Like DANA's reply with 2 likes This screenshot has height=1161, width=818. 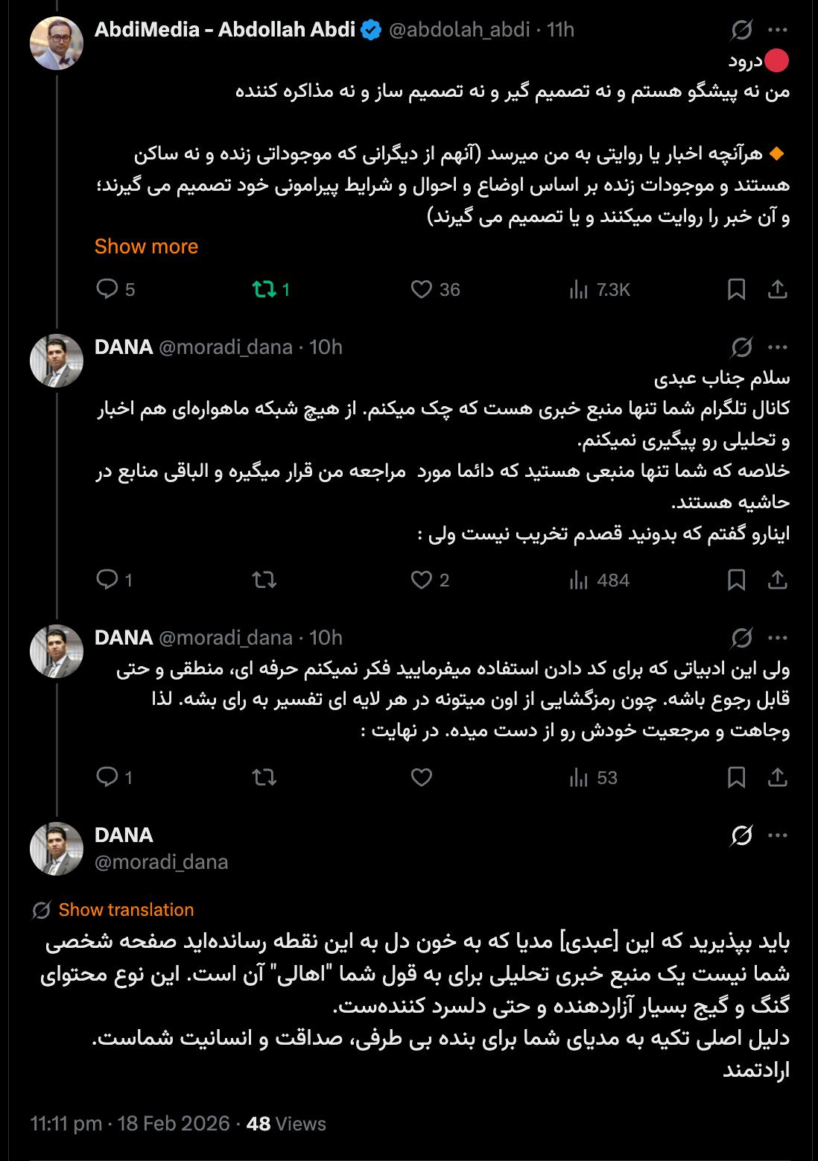pyautogui.click(x=422, y=580)
